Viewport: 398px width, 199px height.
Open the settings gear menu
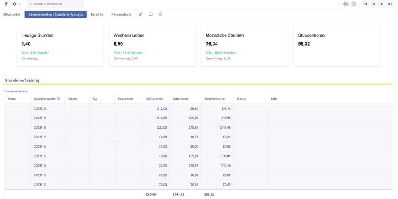(x=16, y=4)
